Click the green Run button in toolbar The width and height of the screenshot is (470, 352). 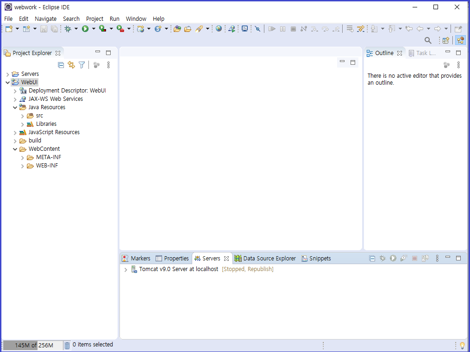[85, 29]
